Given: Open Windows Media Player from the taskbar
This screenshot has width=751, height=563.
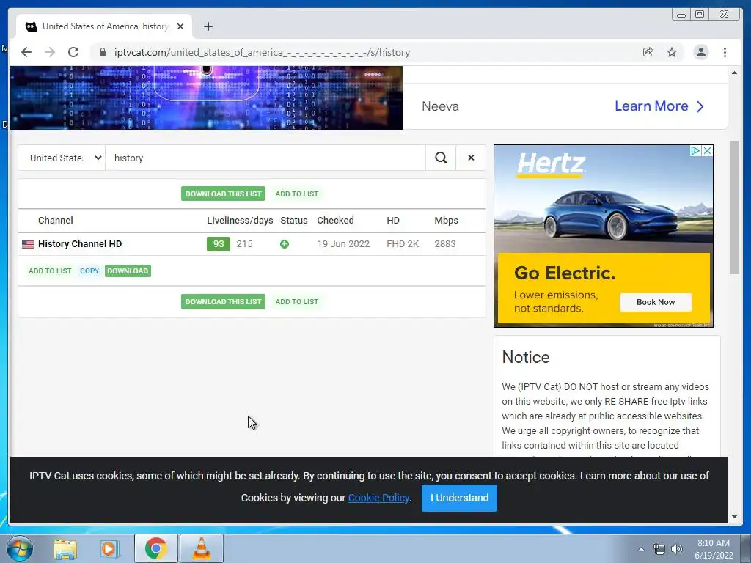Looking at the screenshot, I should pos(109,548).
